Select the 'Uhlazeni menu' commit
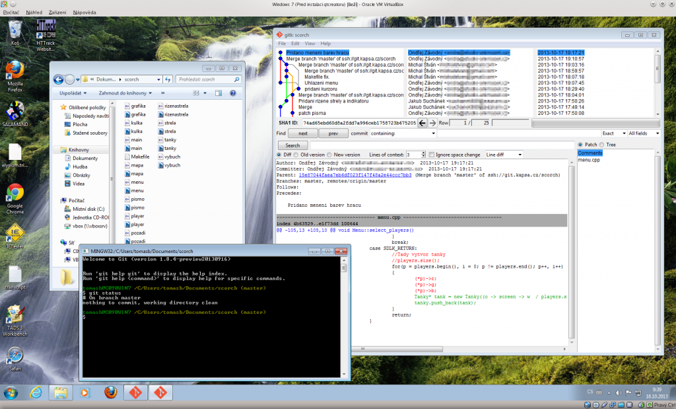This screenshot has width=676, height=409. (x=321, y=83)
